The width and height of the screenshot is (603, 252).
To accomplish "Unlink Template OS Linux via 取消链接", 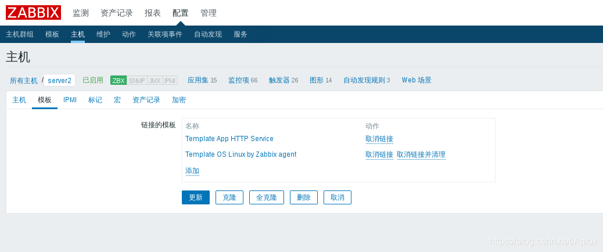I will (379, 154).
